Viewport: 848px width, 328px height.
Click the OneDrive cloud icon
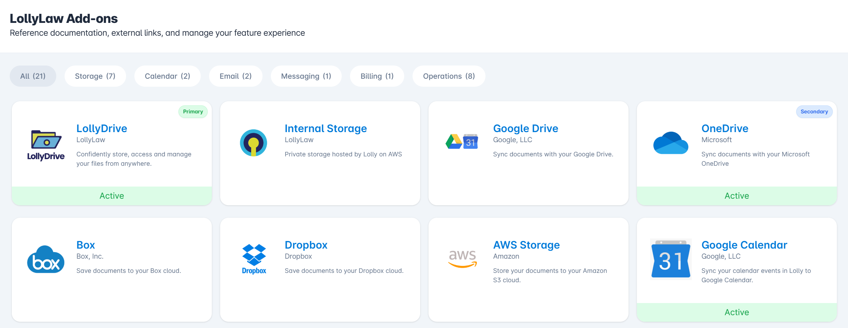671,143
